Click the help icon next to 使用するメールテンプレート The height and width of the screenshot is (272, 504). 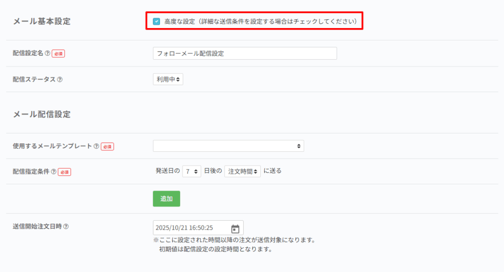pyautogui.click(x=96, y=146)
